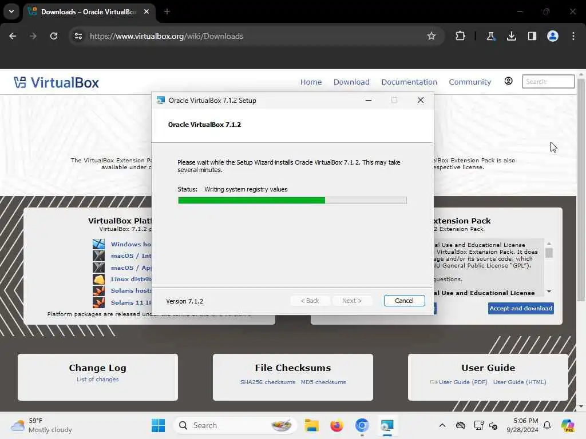The width and height of the screenshot is (586, 439).
Task: Show hidden system tray icons chevron
Action: [442, 425]
